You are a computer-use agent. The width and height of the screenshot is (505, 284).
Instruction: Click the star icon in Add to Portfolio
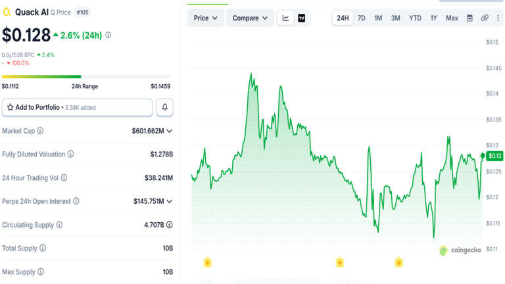click(11, 107)
